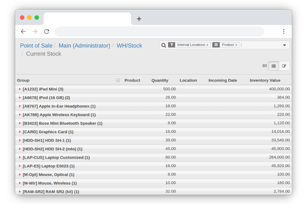307x204 pixels.
Task: Expand the [CARD] Graphics Card group
Action: coord(20,132)
